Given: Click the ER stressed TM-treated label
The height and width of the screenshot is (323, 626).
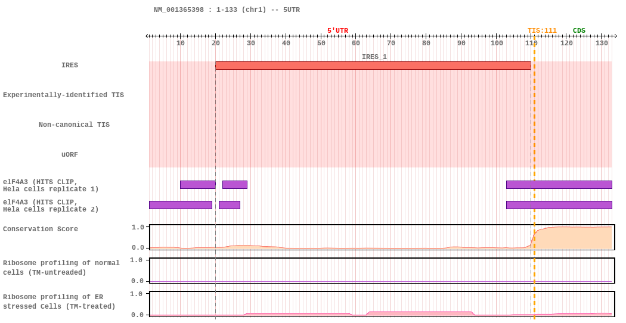Looking at the screenshot, I should 59,302.
